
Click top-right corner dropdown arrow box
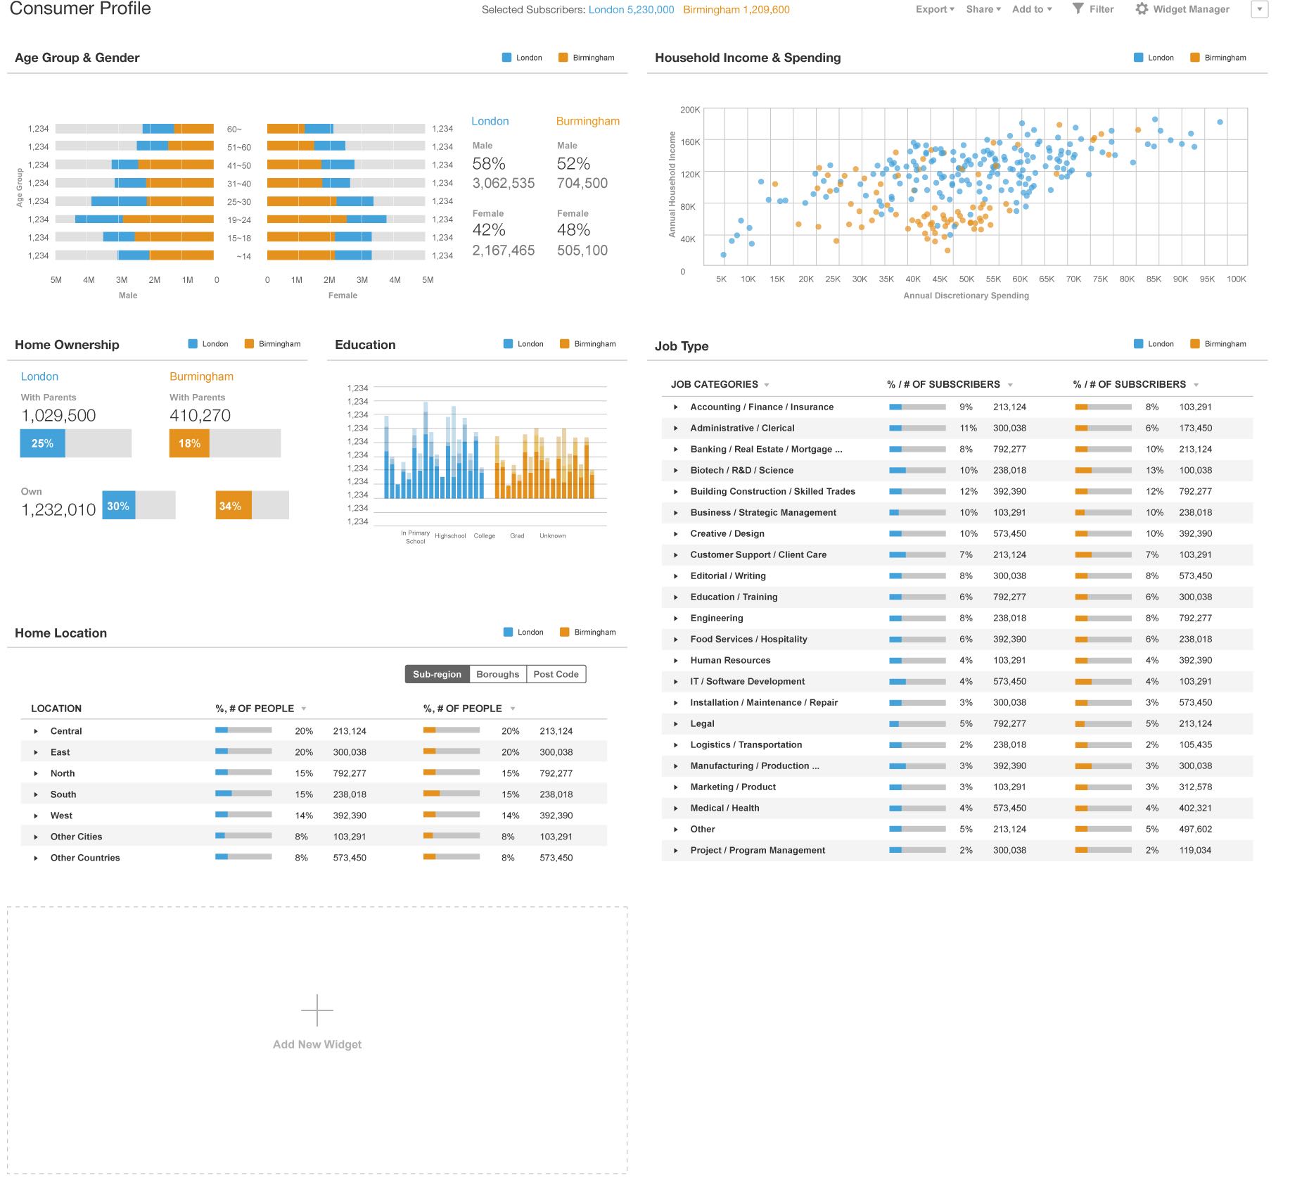[1259, 9]
